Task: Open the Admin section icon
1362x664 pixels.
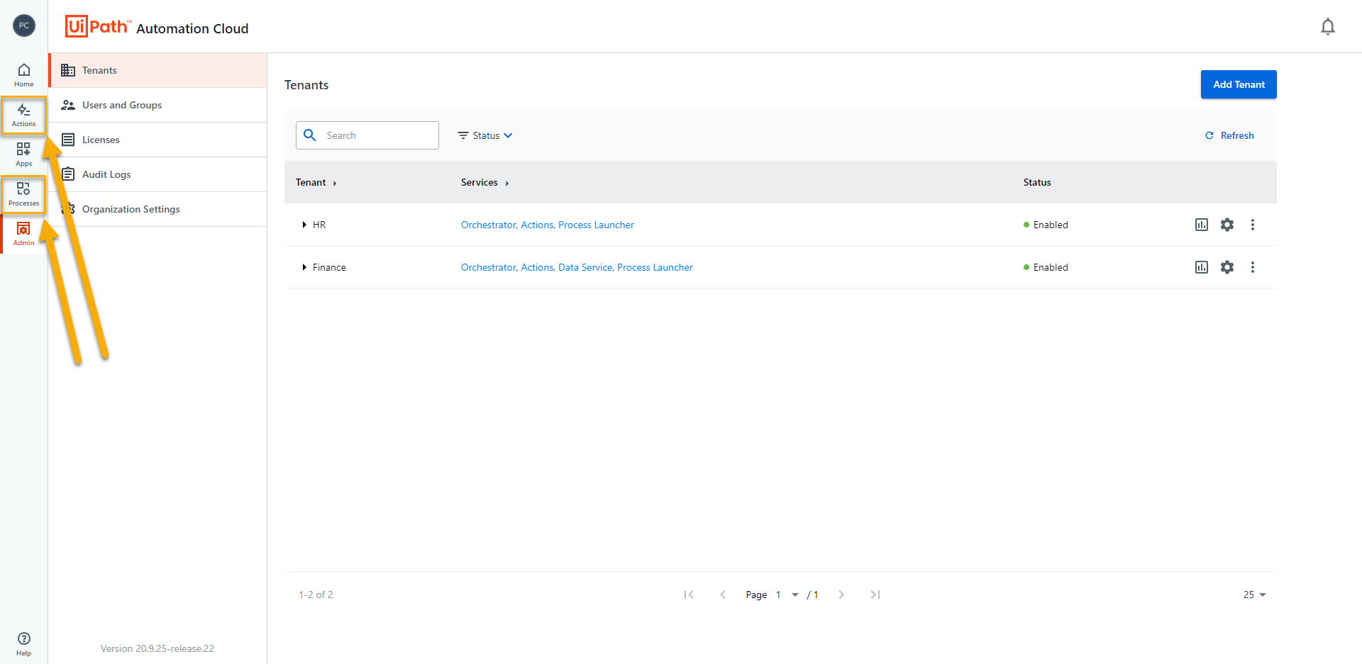Action: pos(23,233)
